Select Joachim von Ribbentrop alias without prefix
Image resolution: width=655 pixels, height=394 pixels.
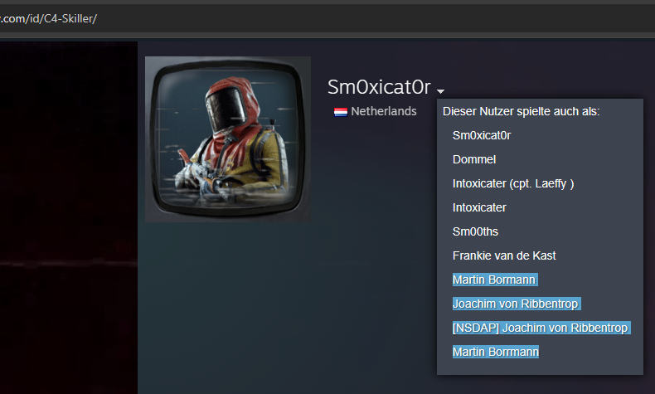pos(517,304)
